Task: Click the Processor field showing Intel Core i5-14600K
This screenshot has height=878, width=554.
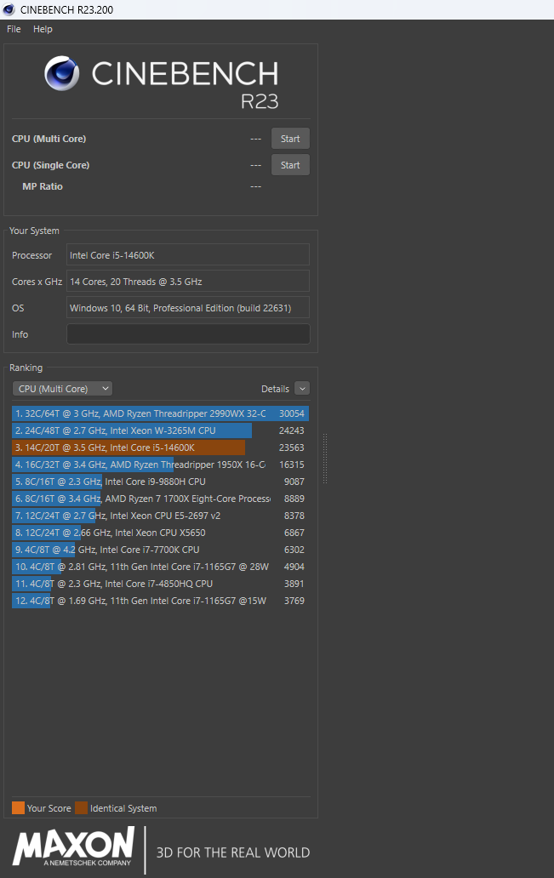Action: pos(188,255)
